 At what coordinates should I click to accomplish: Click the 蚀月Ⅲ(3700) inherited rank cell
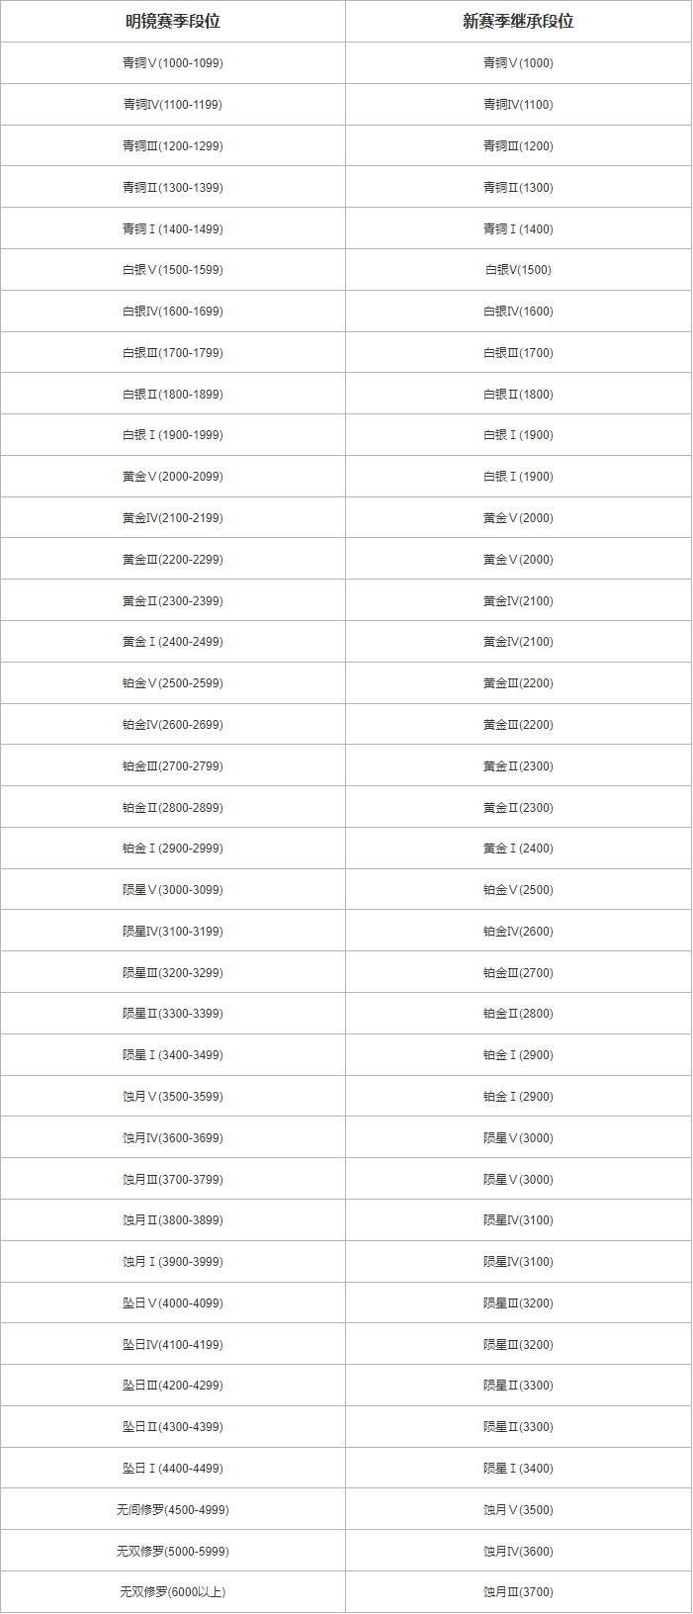pos(518,1592)
